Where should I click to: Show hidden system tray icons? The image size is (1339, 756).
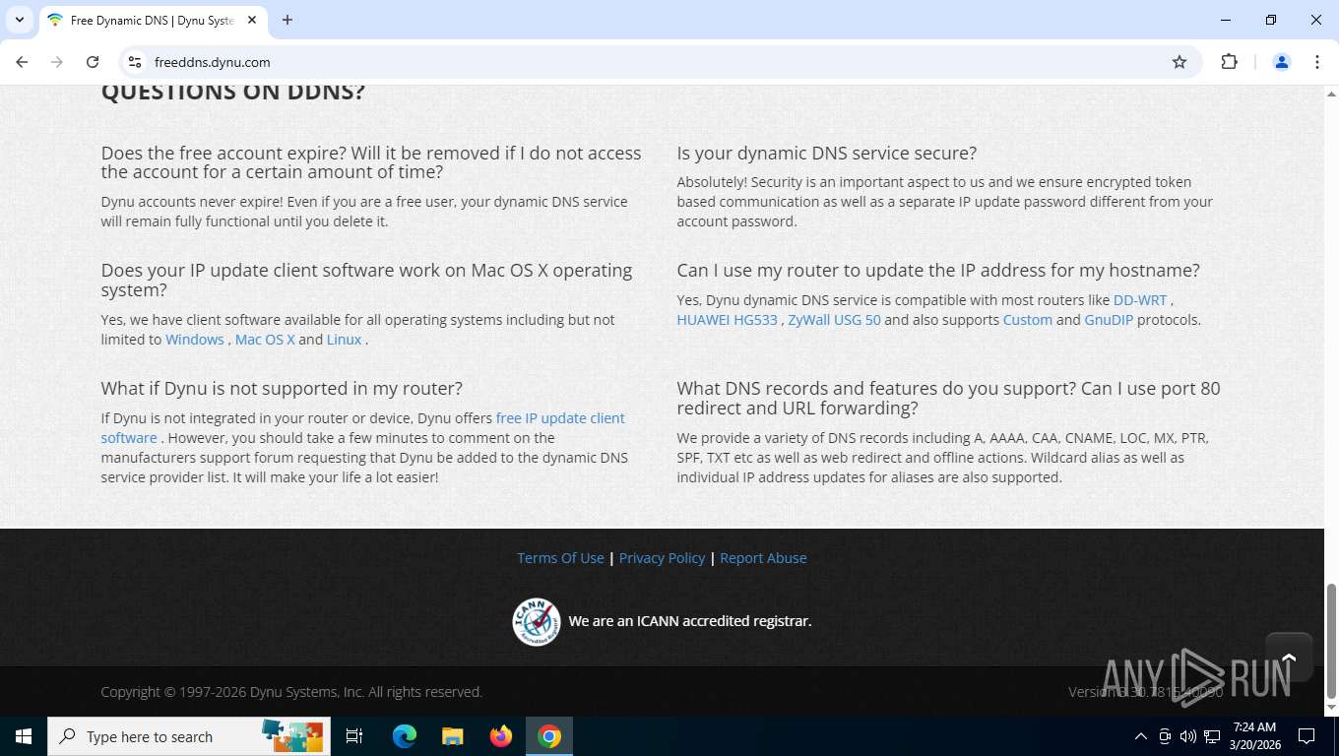(1141, 736)
